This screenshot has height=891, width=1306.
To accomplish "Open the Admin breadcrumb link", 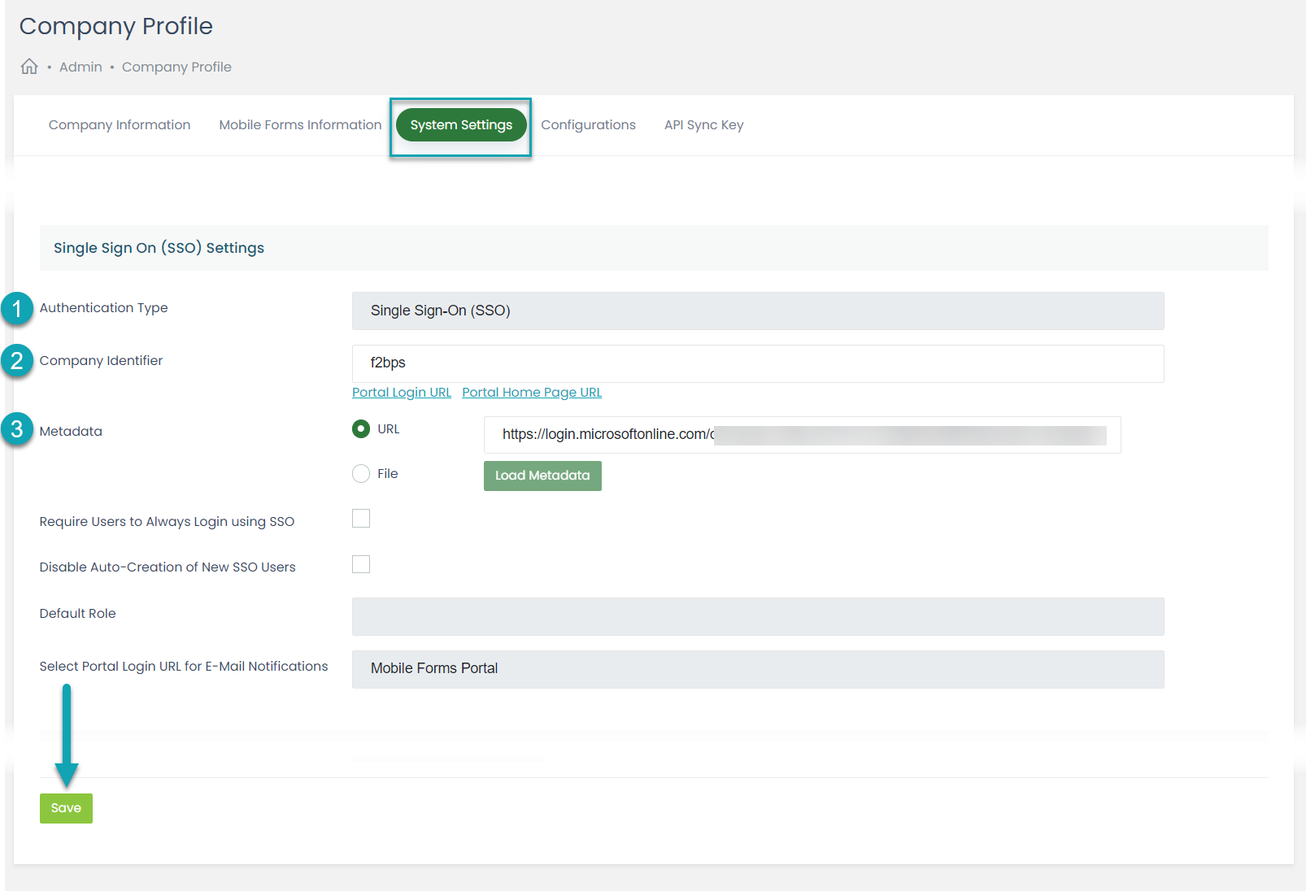I will coord(81,67).
